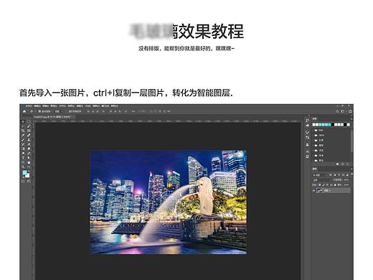Screen dimensions: 373x280
Task: Select the Clone Stamp tool
Action: [x=29, y=140]
